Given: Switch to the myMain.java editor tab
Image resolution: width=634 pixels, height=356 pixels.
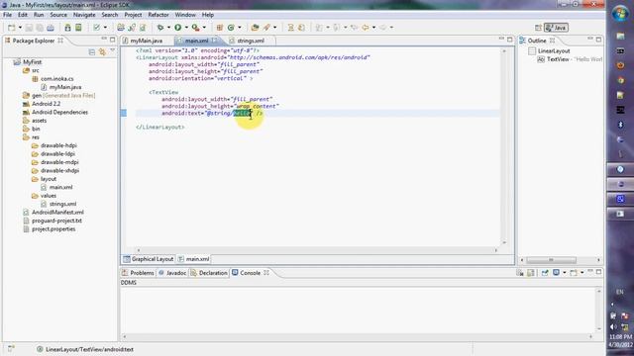Looking at the screenshot, I should point(143,41).
